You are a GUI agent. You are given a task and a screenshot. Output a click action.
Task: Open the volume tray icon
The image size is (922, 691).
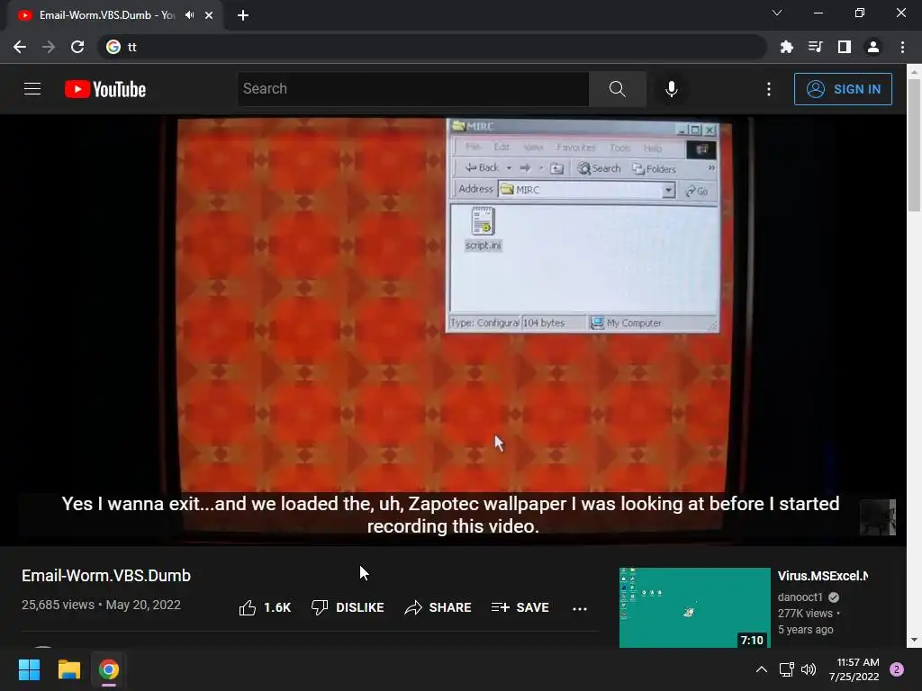809,669
